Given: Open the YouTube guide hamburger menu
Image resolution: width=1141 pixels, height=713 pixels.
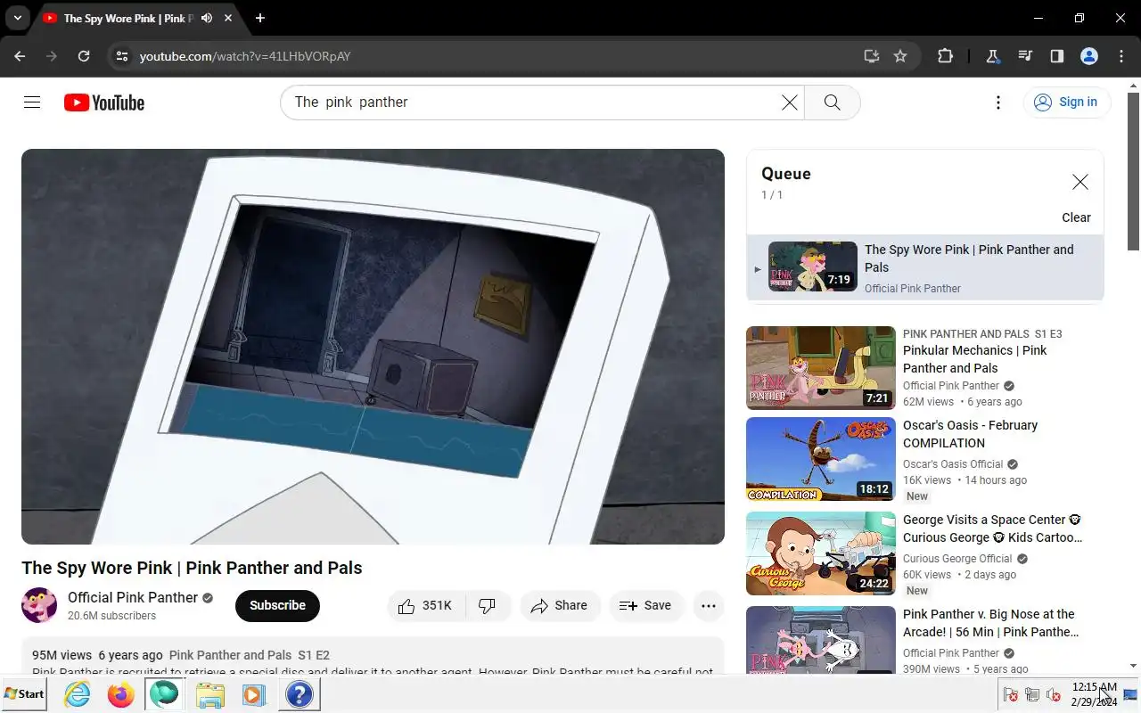Looking at the screenshot, I should click(32, 102).
